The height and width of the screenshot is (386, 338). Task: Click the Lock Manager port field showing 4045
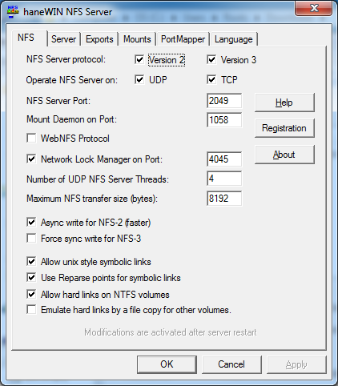pos(224,159)
